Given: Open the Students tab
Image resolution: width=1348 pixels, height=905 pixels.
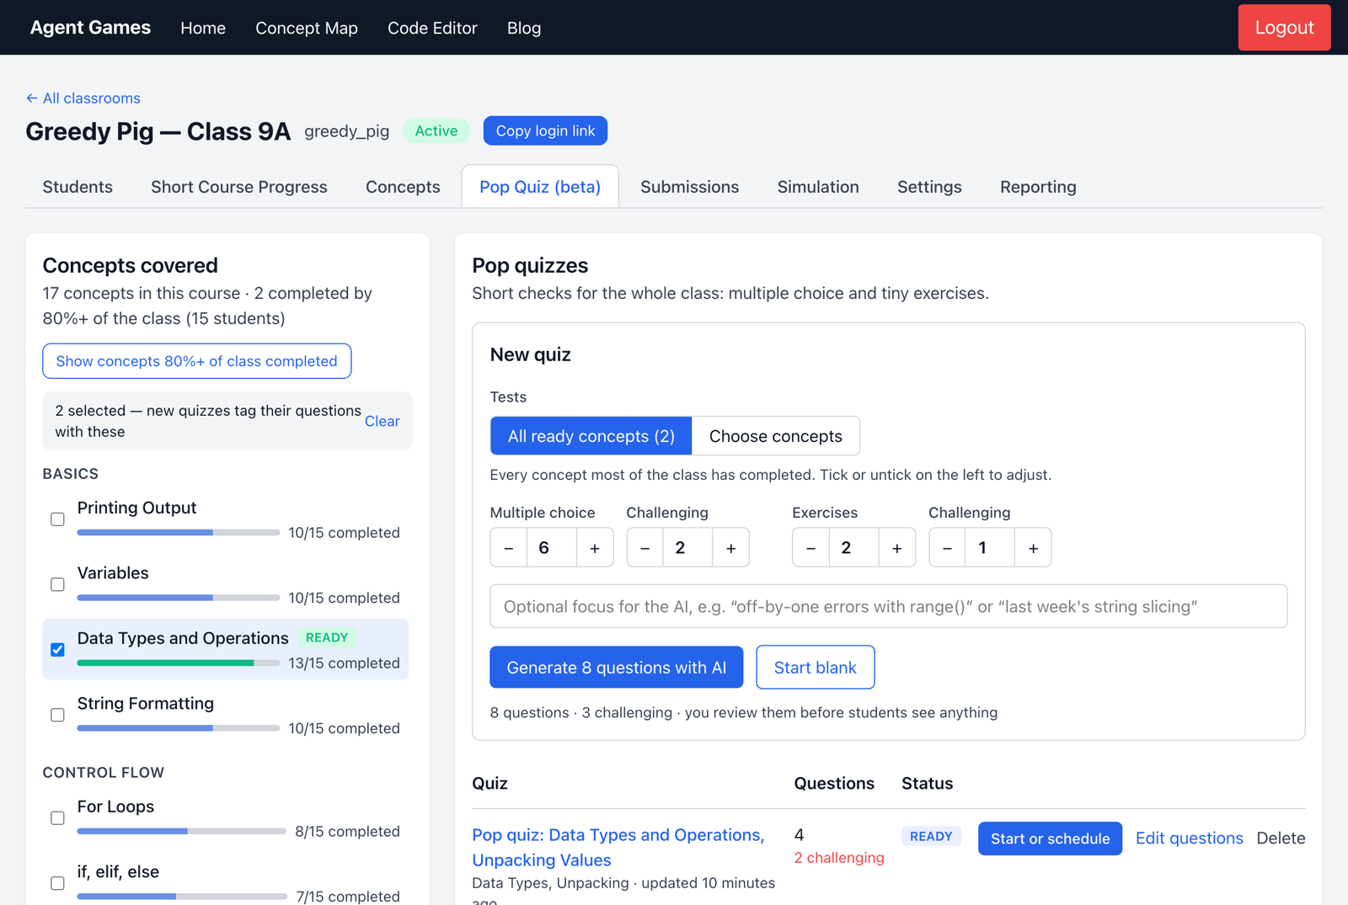Looking at the screenshot, I should (78, 187).
